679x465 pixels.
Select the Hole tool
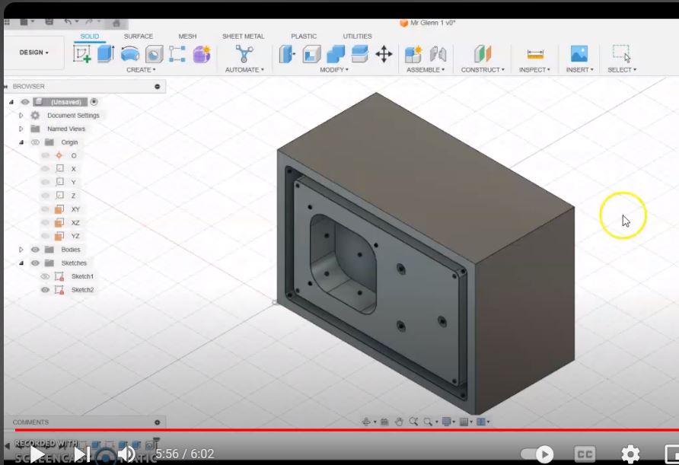tap(154, 54)
